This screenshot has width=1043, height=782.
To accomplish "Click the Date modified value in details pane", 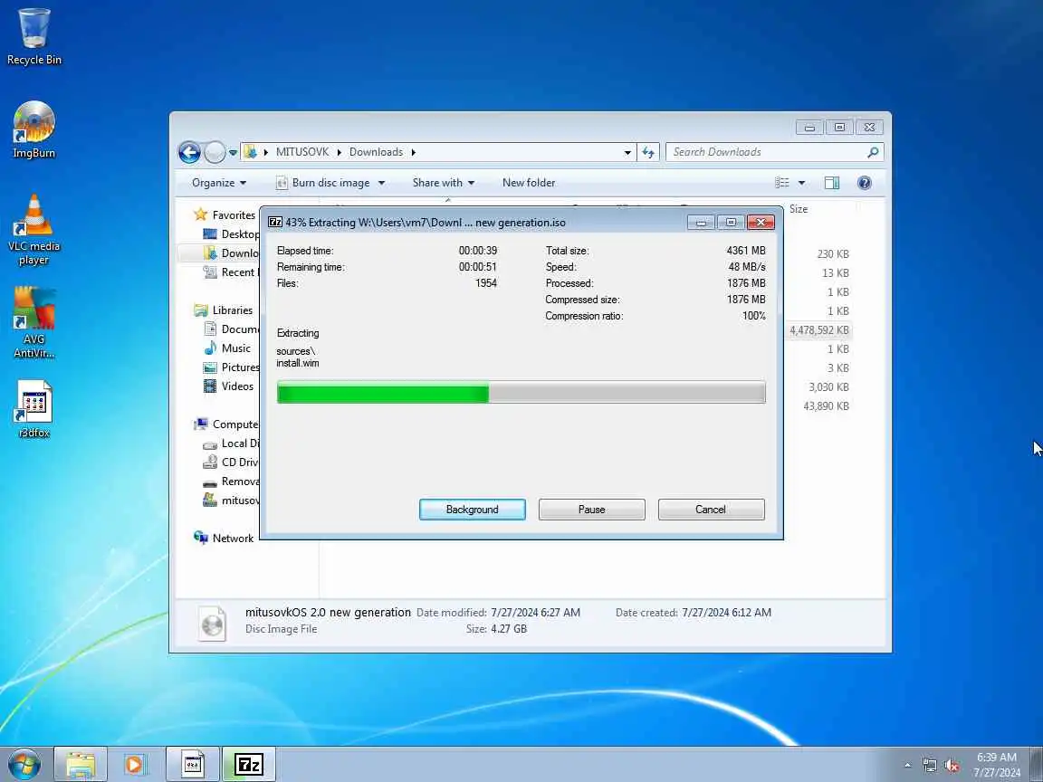I will pyautogui.click(x=535, y=613).
